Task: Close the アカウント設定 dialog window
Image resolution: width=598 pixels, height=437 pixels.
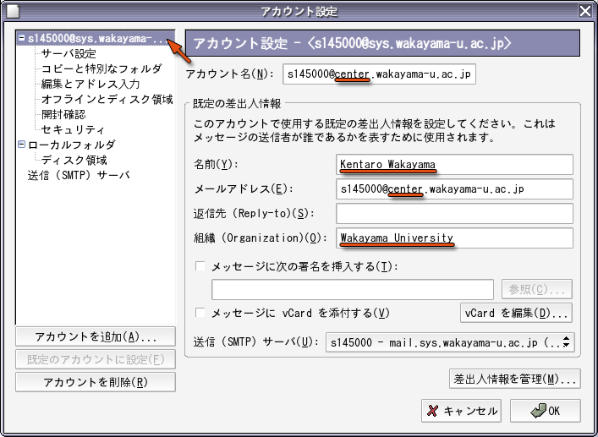Action: coord(585,11)
